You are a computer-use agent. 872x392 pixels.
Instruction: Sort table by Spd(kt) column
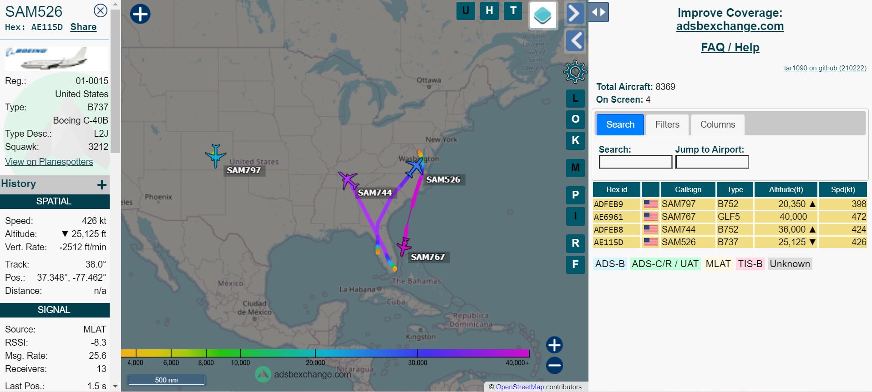[843, 189]
